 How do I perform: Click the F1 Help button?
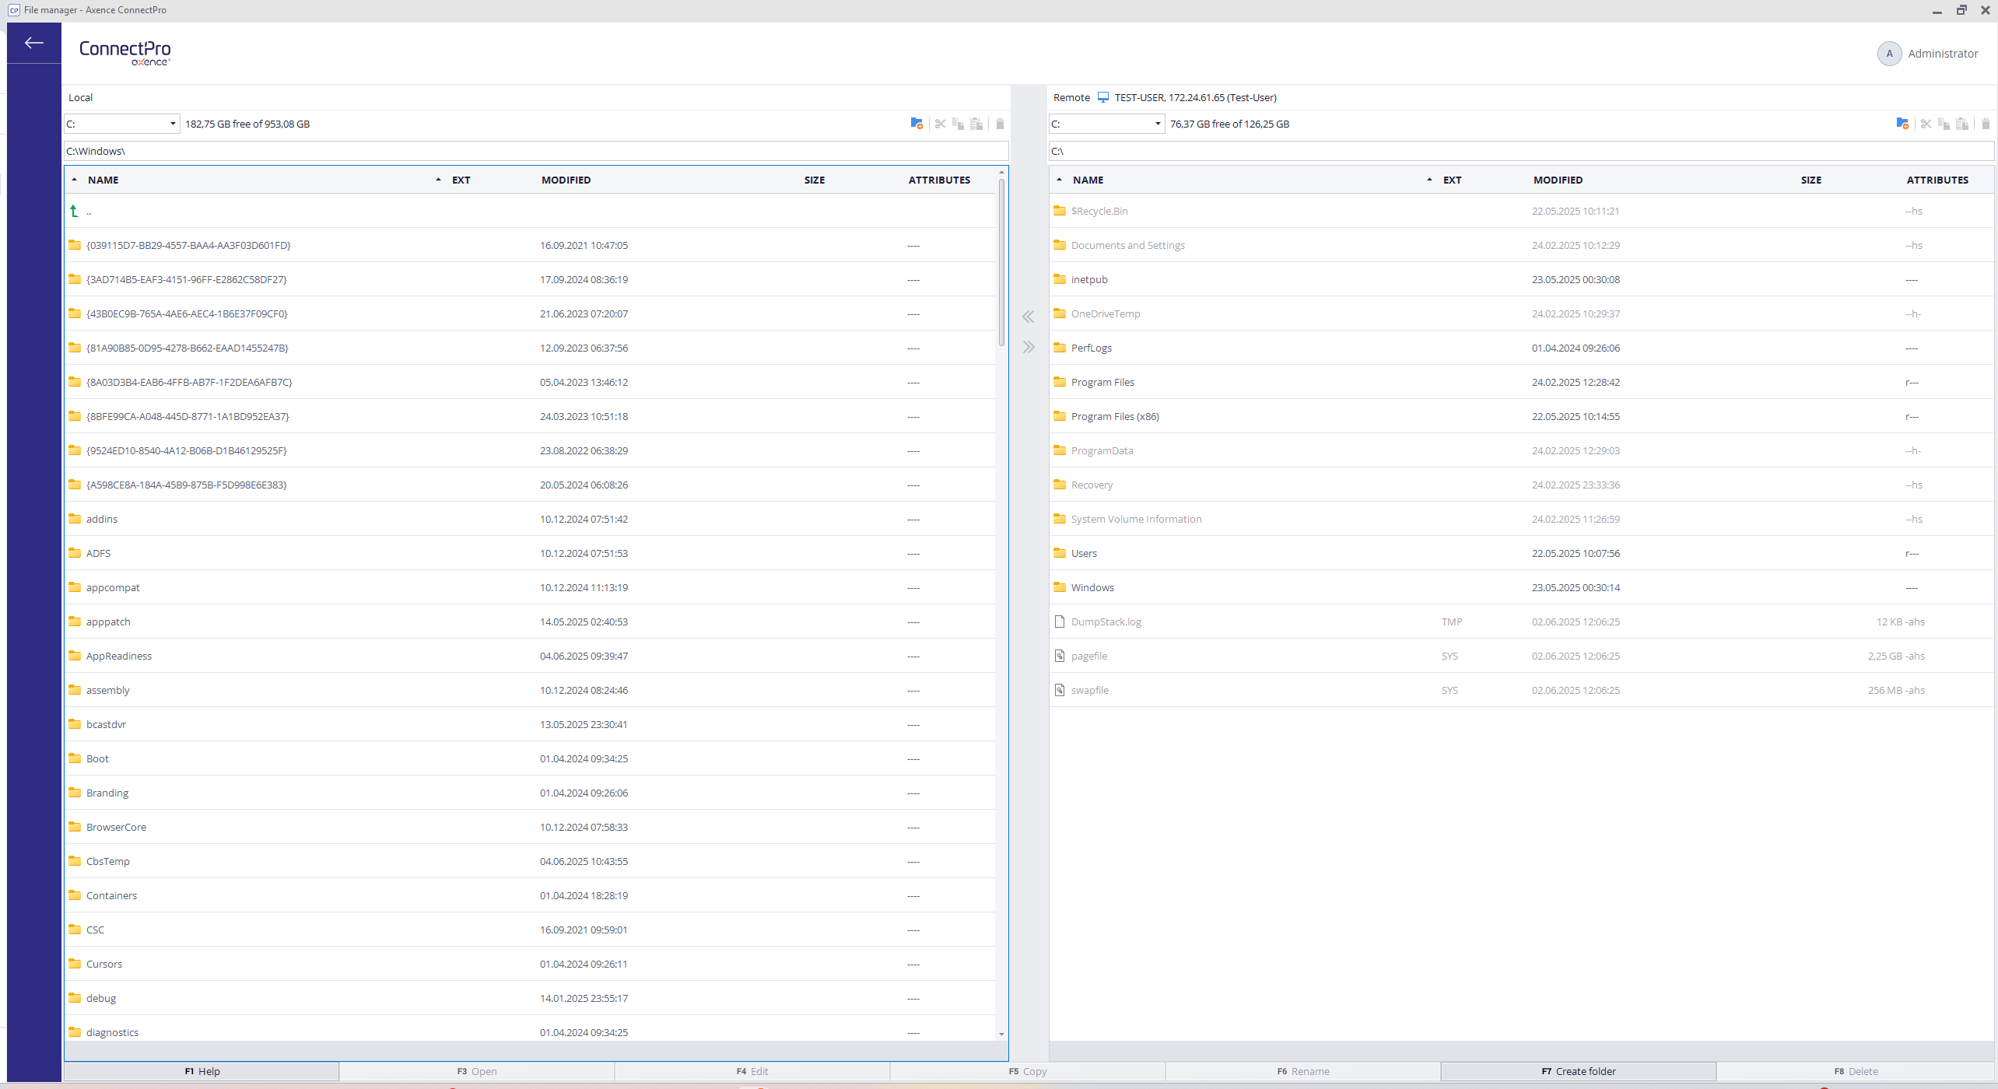[x=202, y=1071]
